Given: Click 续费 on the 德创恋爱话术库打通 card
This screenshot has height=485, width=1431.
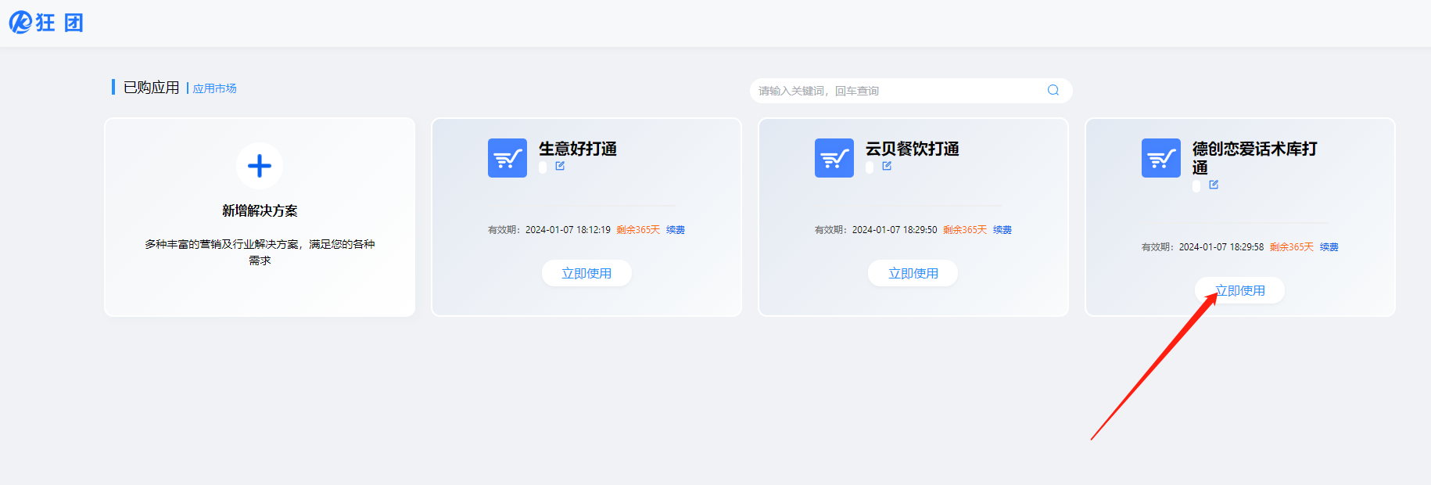Looking at the screenshot, I should coord(1329,247).
